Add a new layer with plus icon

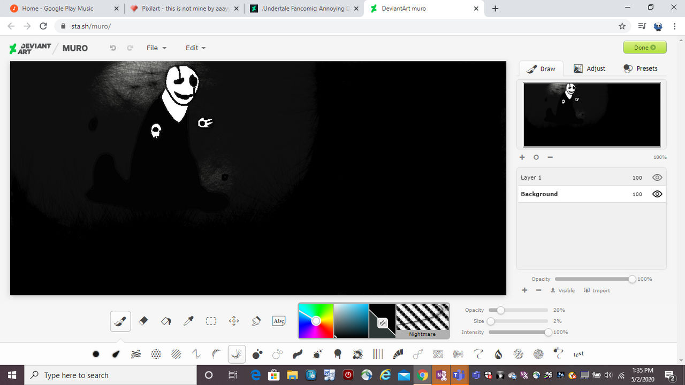[524, 290]
